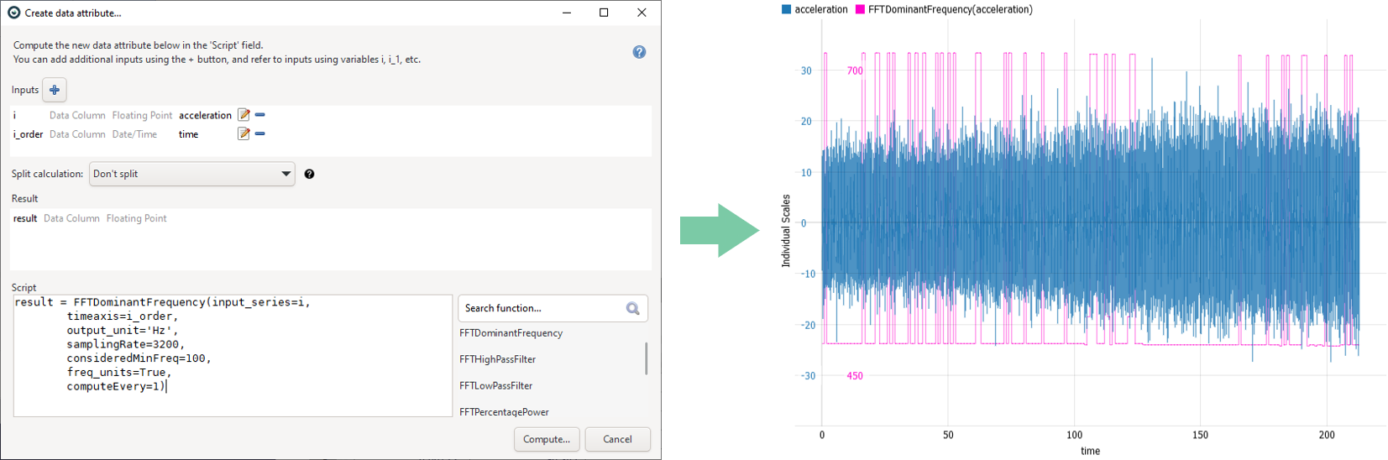Add an input with the plus button
The width and height of the screenshot is (1388, 460).
click(55, 90)
